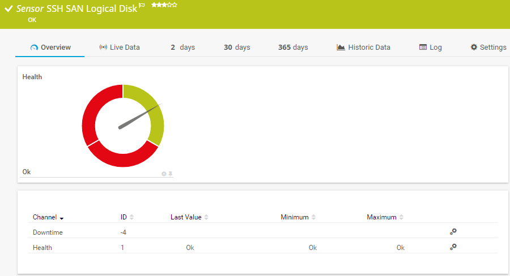This screenshot has width=510, height=276.
Task: Open Health gauge settings gear icon
Action: click(x=164, y=174)
